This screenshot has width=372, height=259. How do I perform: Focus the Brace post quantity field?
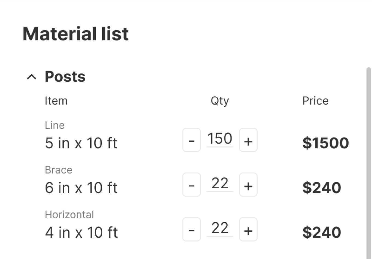(220, 183)
